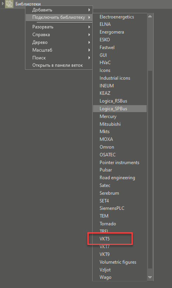Connect the Serebrum library
Screen dimensions: 172x288
(x=120, y=193)
